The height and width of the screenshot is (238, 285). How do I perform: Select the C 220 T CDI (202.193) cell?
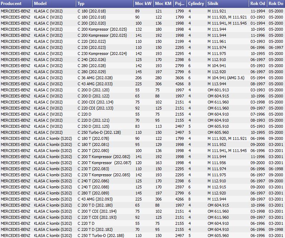[x=97, y=217]
